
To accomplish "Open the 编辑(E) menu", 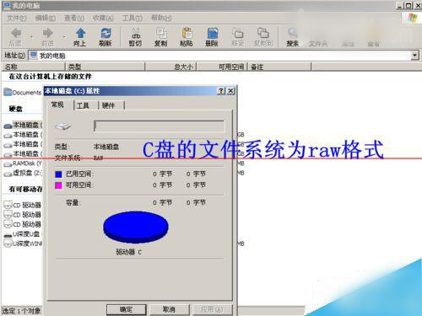I will [x=46, y=19].
